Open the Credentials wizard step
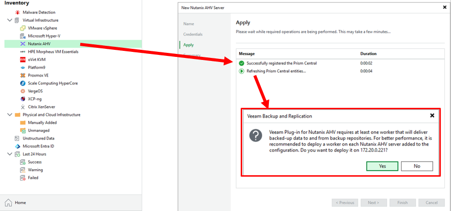 point(193,34)
